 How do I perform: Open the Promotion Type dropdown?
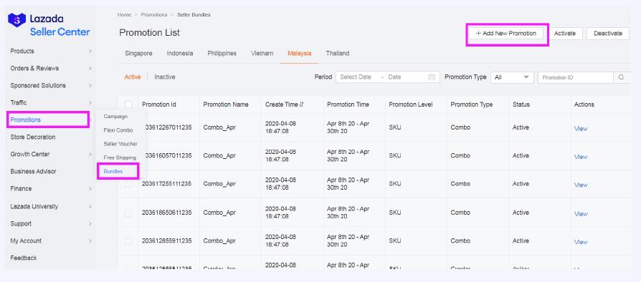512,77
